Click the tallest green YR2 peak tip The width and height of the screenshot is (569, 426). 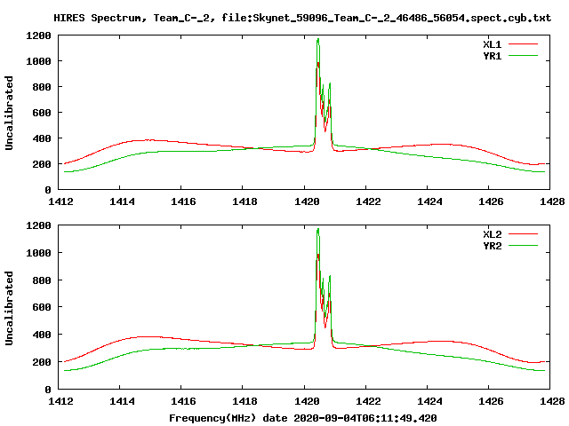pos(318,229)
